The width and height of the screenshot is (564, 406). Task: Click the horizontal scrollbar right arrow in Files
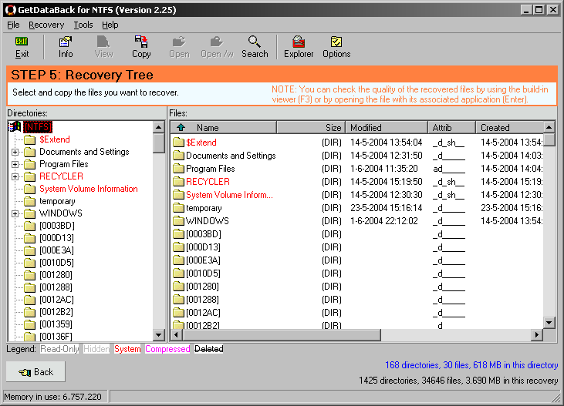537,334
